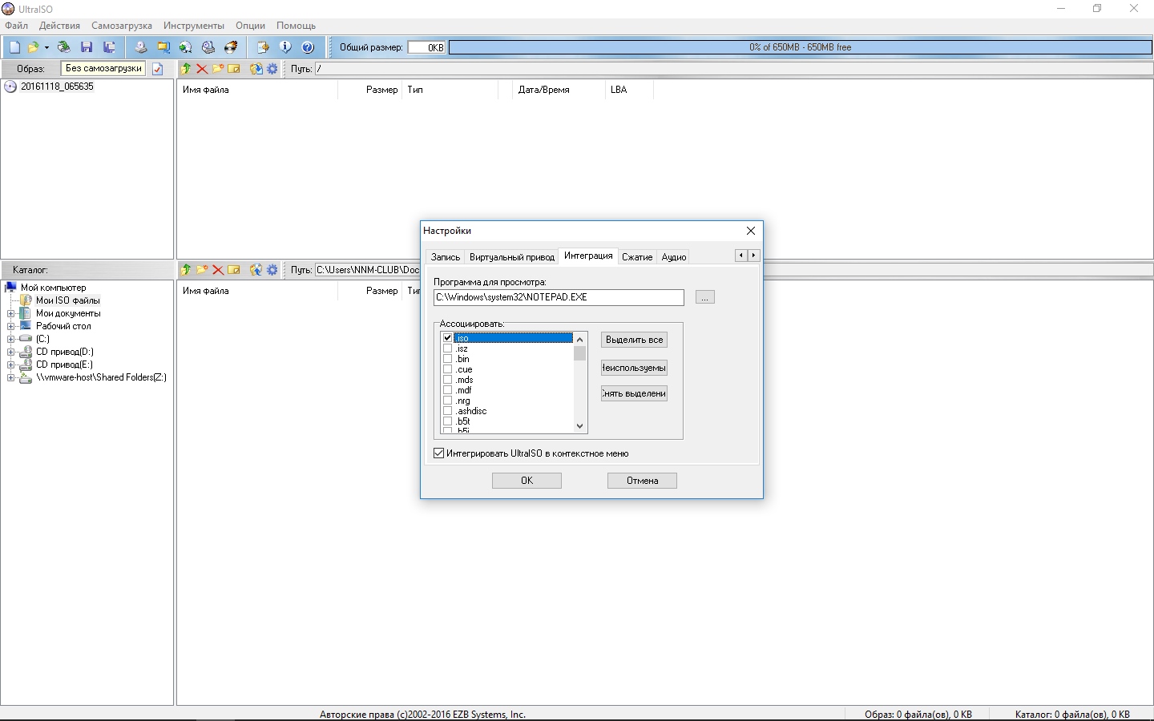Click the gear icon in catalog pane toolbar
The width and height of the screenshot is (1154, 721).
[x=272, y=270]
